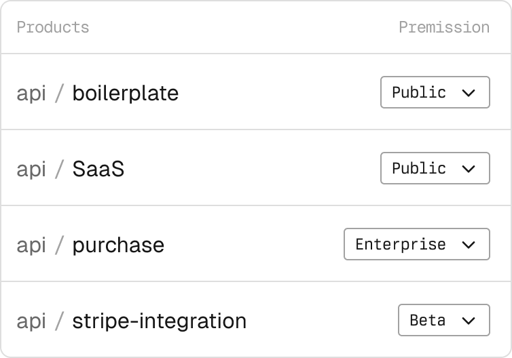The height and width of the screenshot is (358, 512).
Task: Open the boilerplate Public permission dropdown
Action: (435, 92)
